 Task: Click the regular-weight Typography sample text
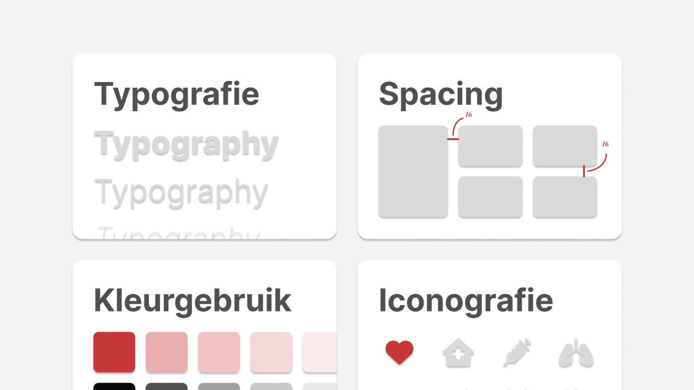pyautogui.click(x=181, y=192)
